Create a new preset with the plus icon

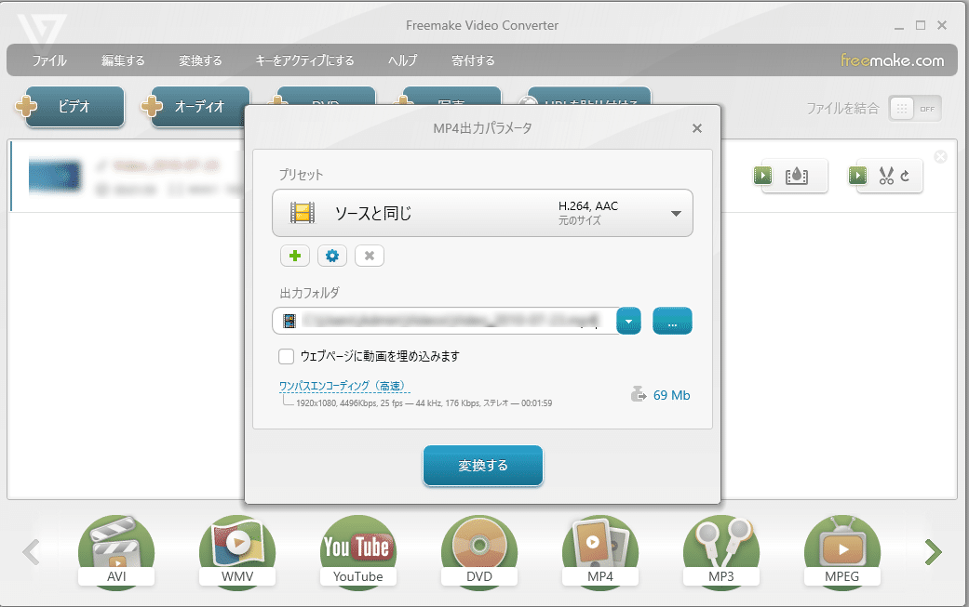[295, 256]
